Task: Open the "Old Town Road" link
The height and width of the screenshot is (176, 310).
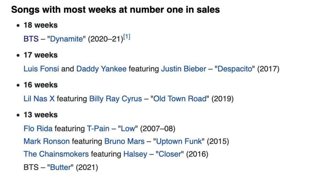Action: click(180, 99)
